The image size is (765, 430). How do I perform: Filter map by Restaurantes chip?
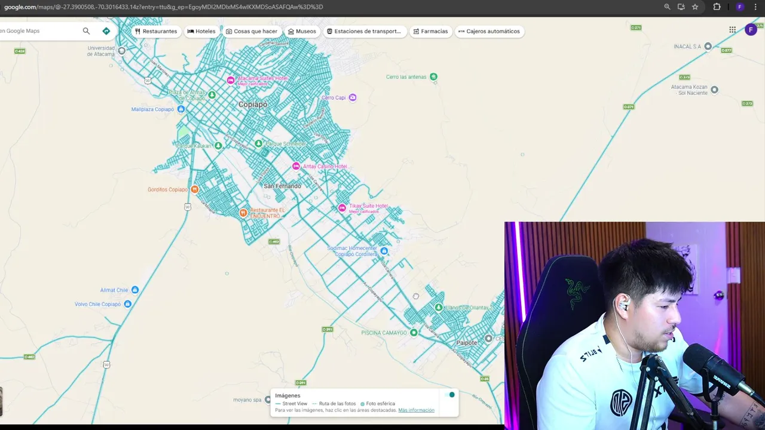[156, 31]
